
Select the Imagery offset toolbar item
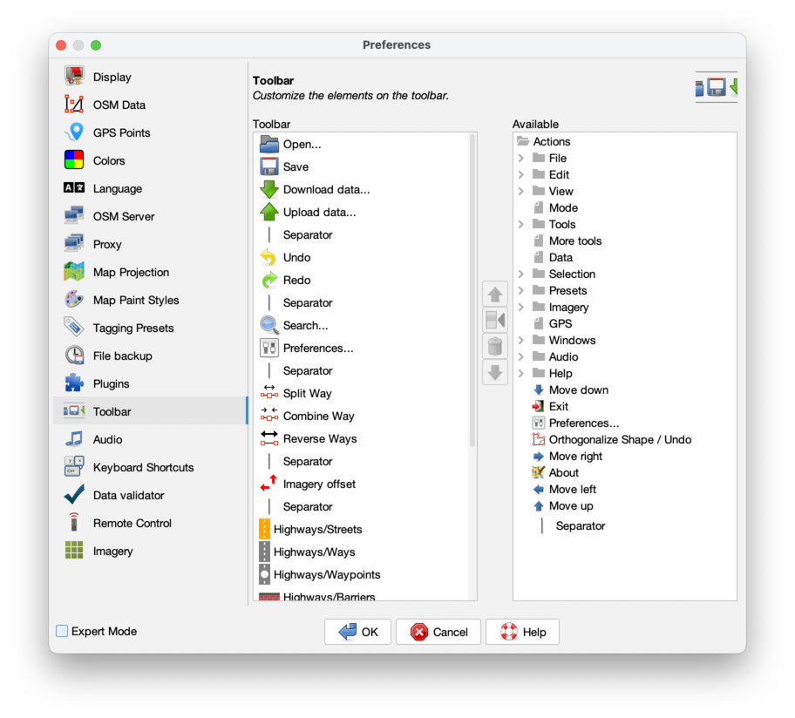pyautogui.click(x=319, y=484)
